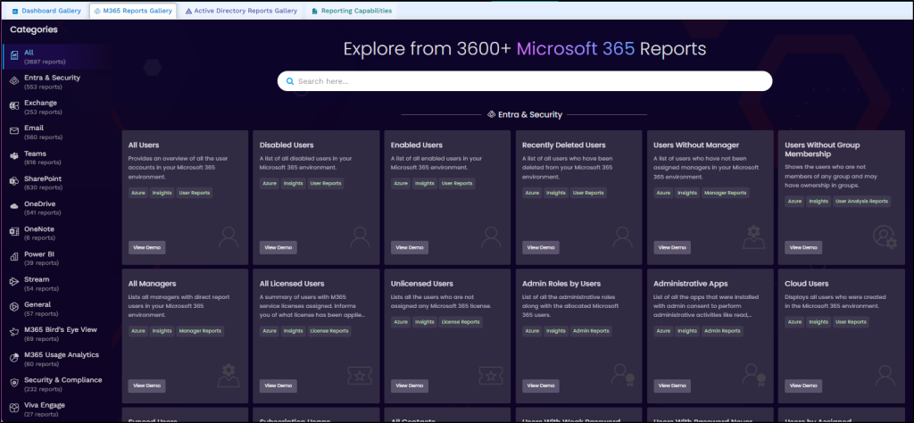Click the Entra & Security section heading

tap(525, 115)
